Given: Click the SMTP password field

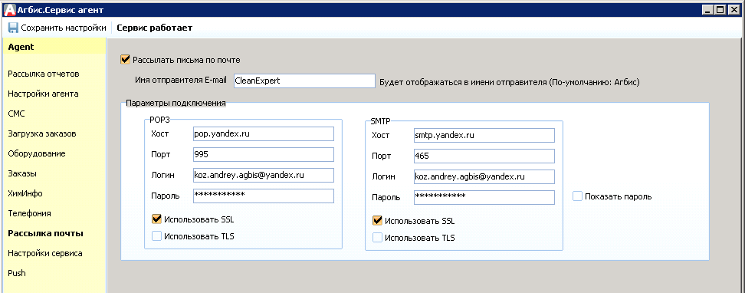Looking at the screenshot, I should [484, 197].
